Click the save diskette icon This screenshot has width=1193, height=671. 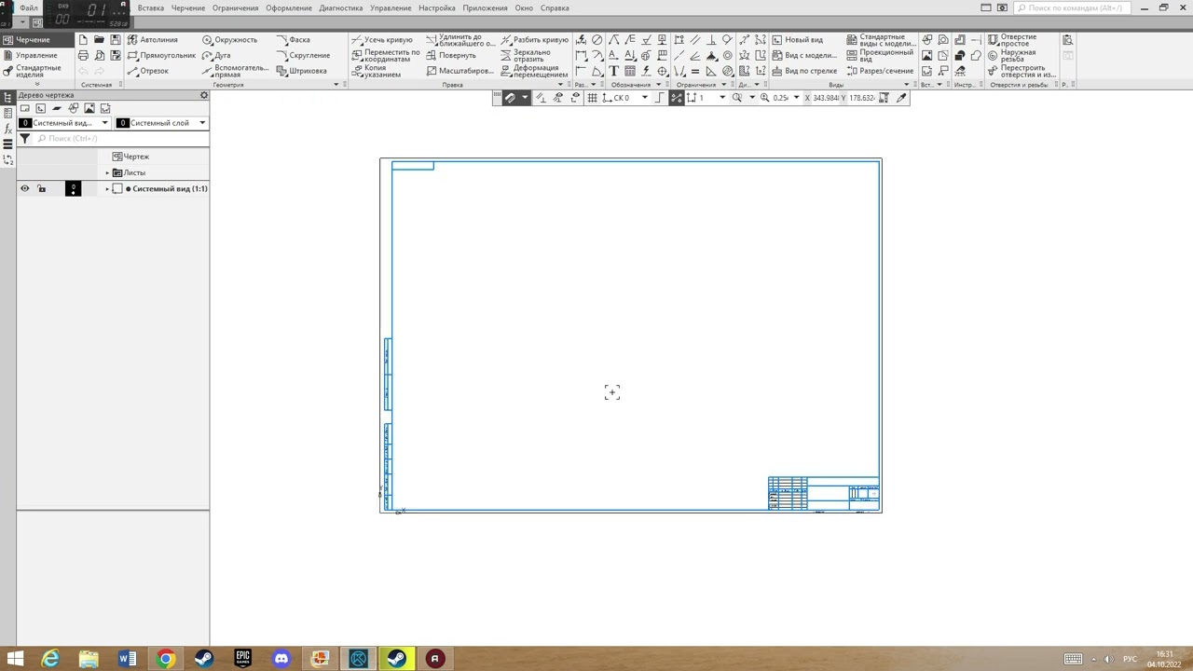click(x=116, y=40)
